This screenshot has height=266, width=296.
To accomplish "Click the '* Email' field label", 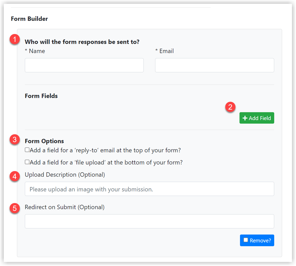I will click(165, 51).
